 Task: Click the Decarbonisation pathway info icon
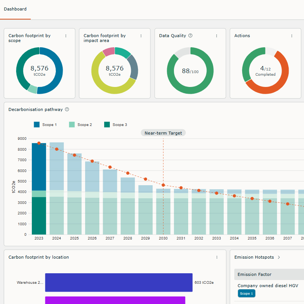coord(67,109)
